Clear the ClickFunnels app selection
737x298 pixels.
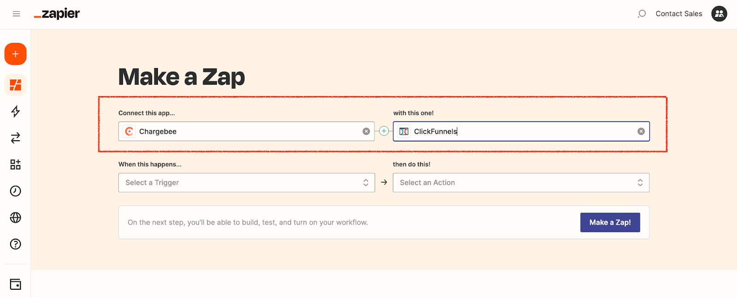(x=641, y=132)
